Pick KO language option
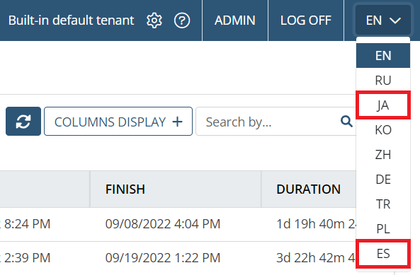Viewport: 420px width, 275px height. click(383, 130)
